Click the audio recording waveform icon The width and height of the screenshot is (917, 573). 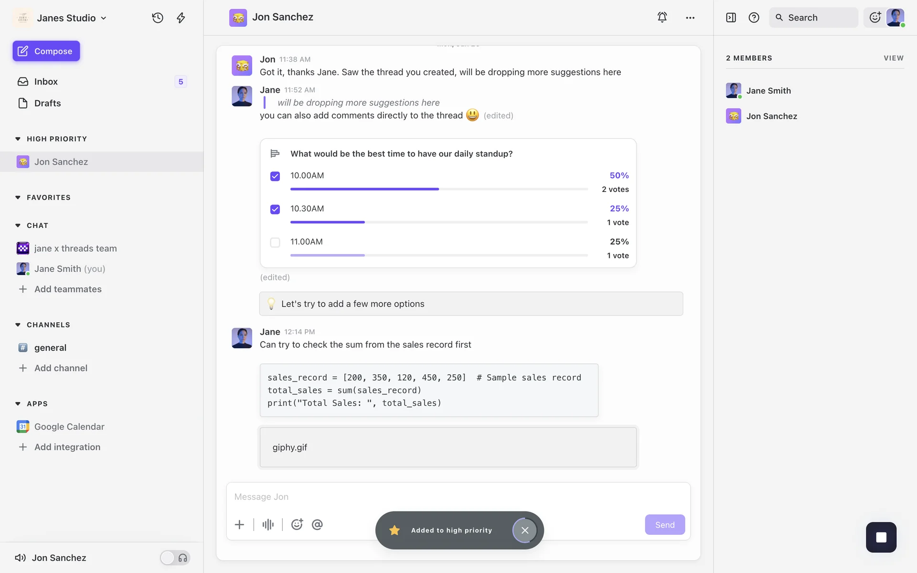tap(268, 525)
